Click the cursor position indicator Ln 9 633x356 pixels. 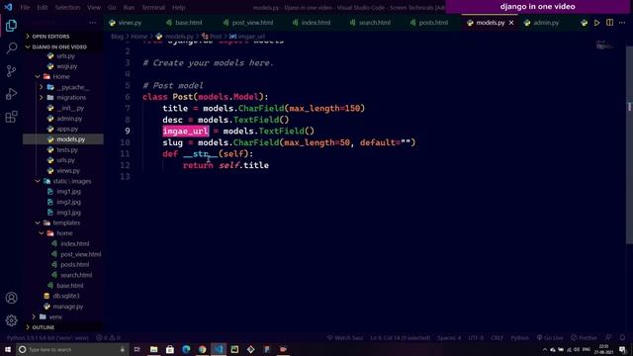point(400,338)
